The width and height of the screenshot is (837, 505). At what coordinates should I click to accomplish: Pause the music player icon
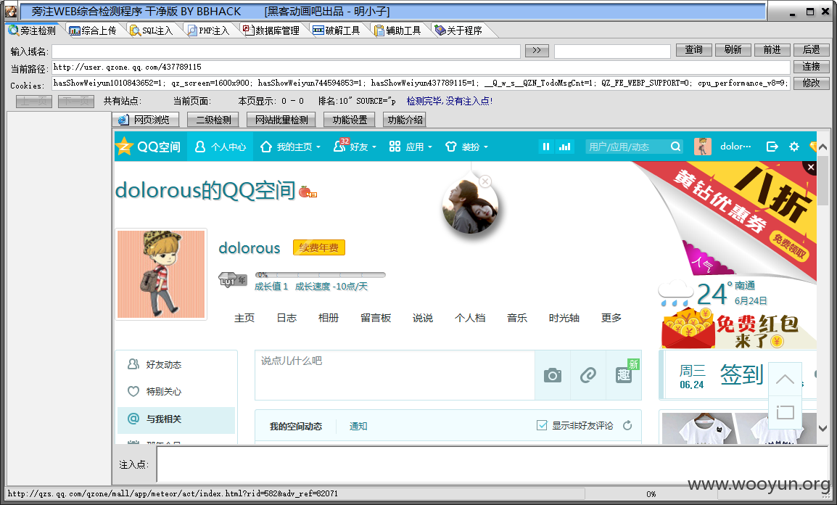(545, 147)
